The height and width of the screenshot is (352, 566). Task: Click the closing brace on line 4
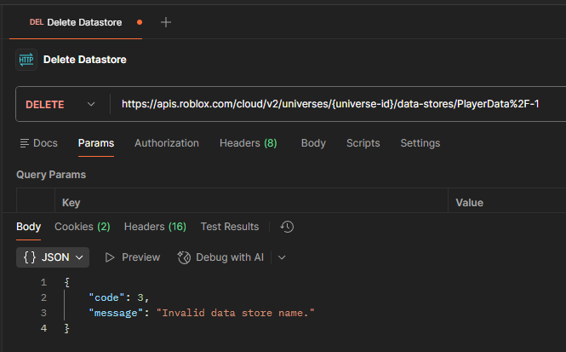(x=66, y=328)
